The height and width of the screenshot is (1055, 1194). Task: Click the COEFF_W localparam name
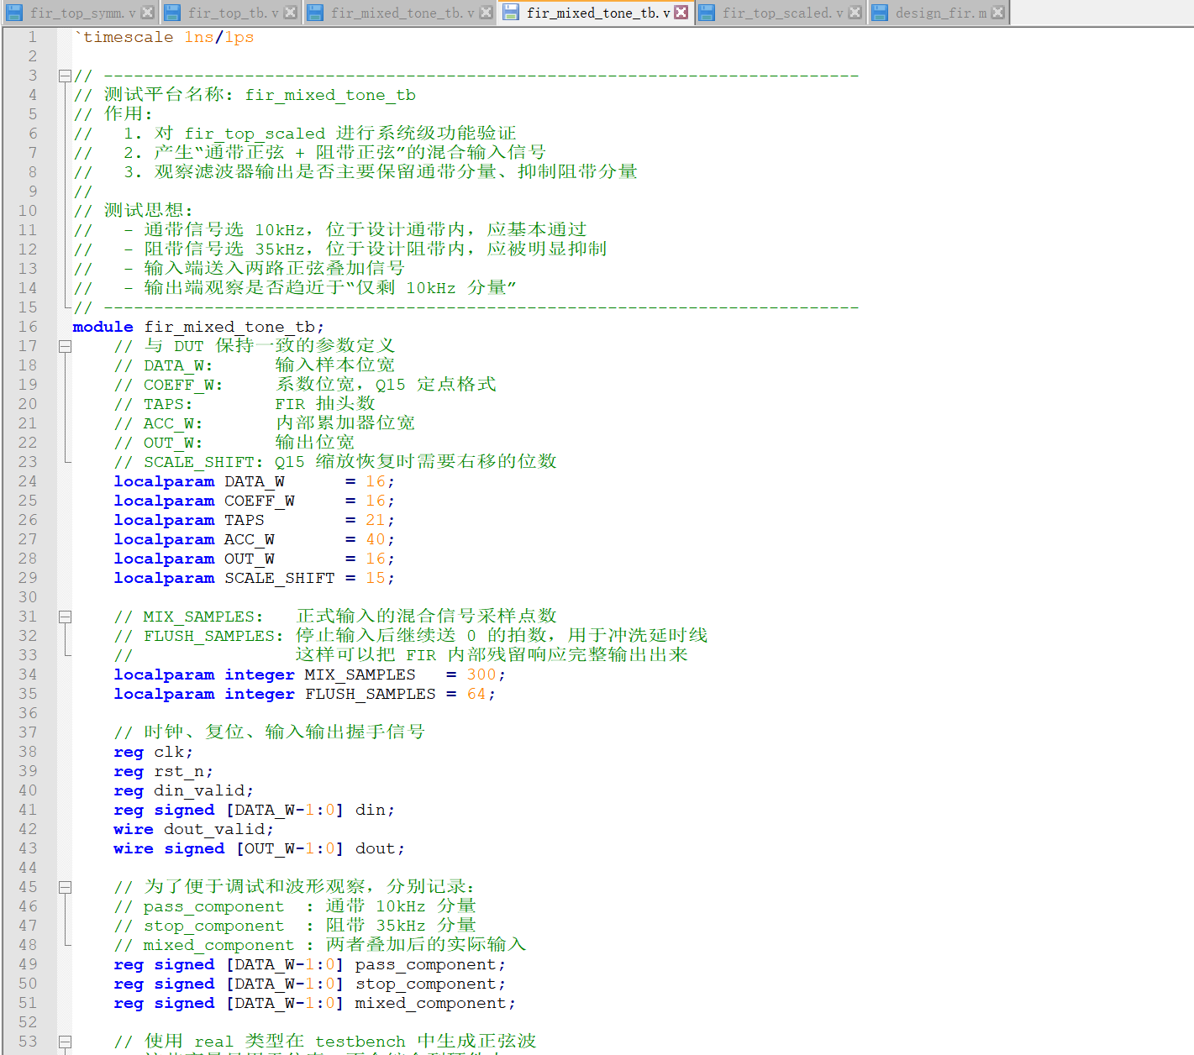tap(259, 501)
